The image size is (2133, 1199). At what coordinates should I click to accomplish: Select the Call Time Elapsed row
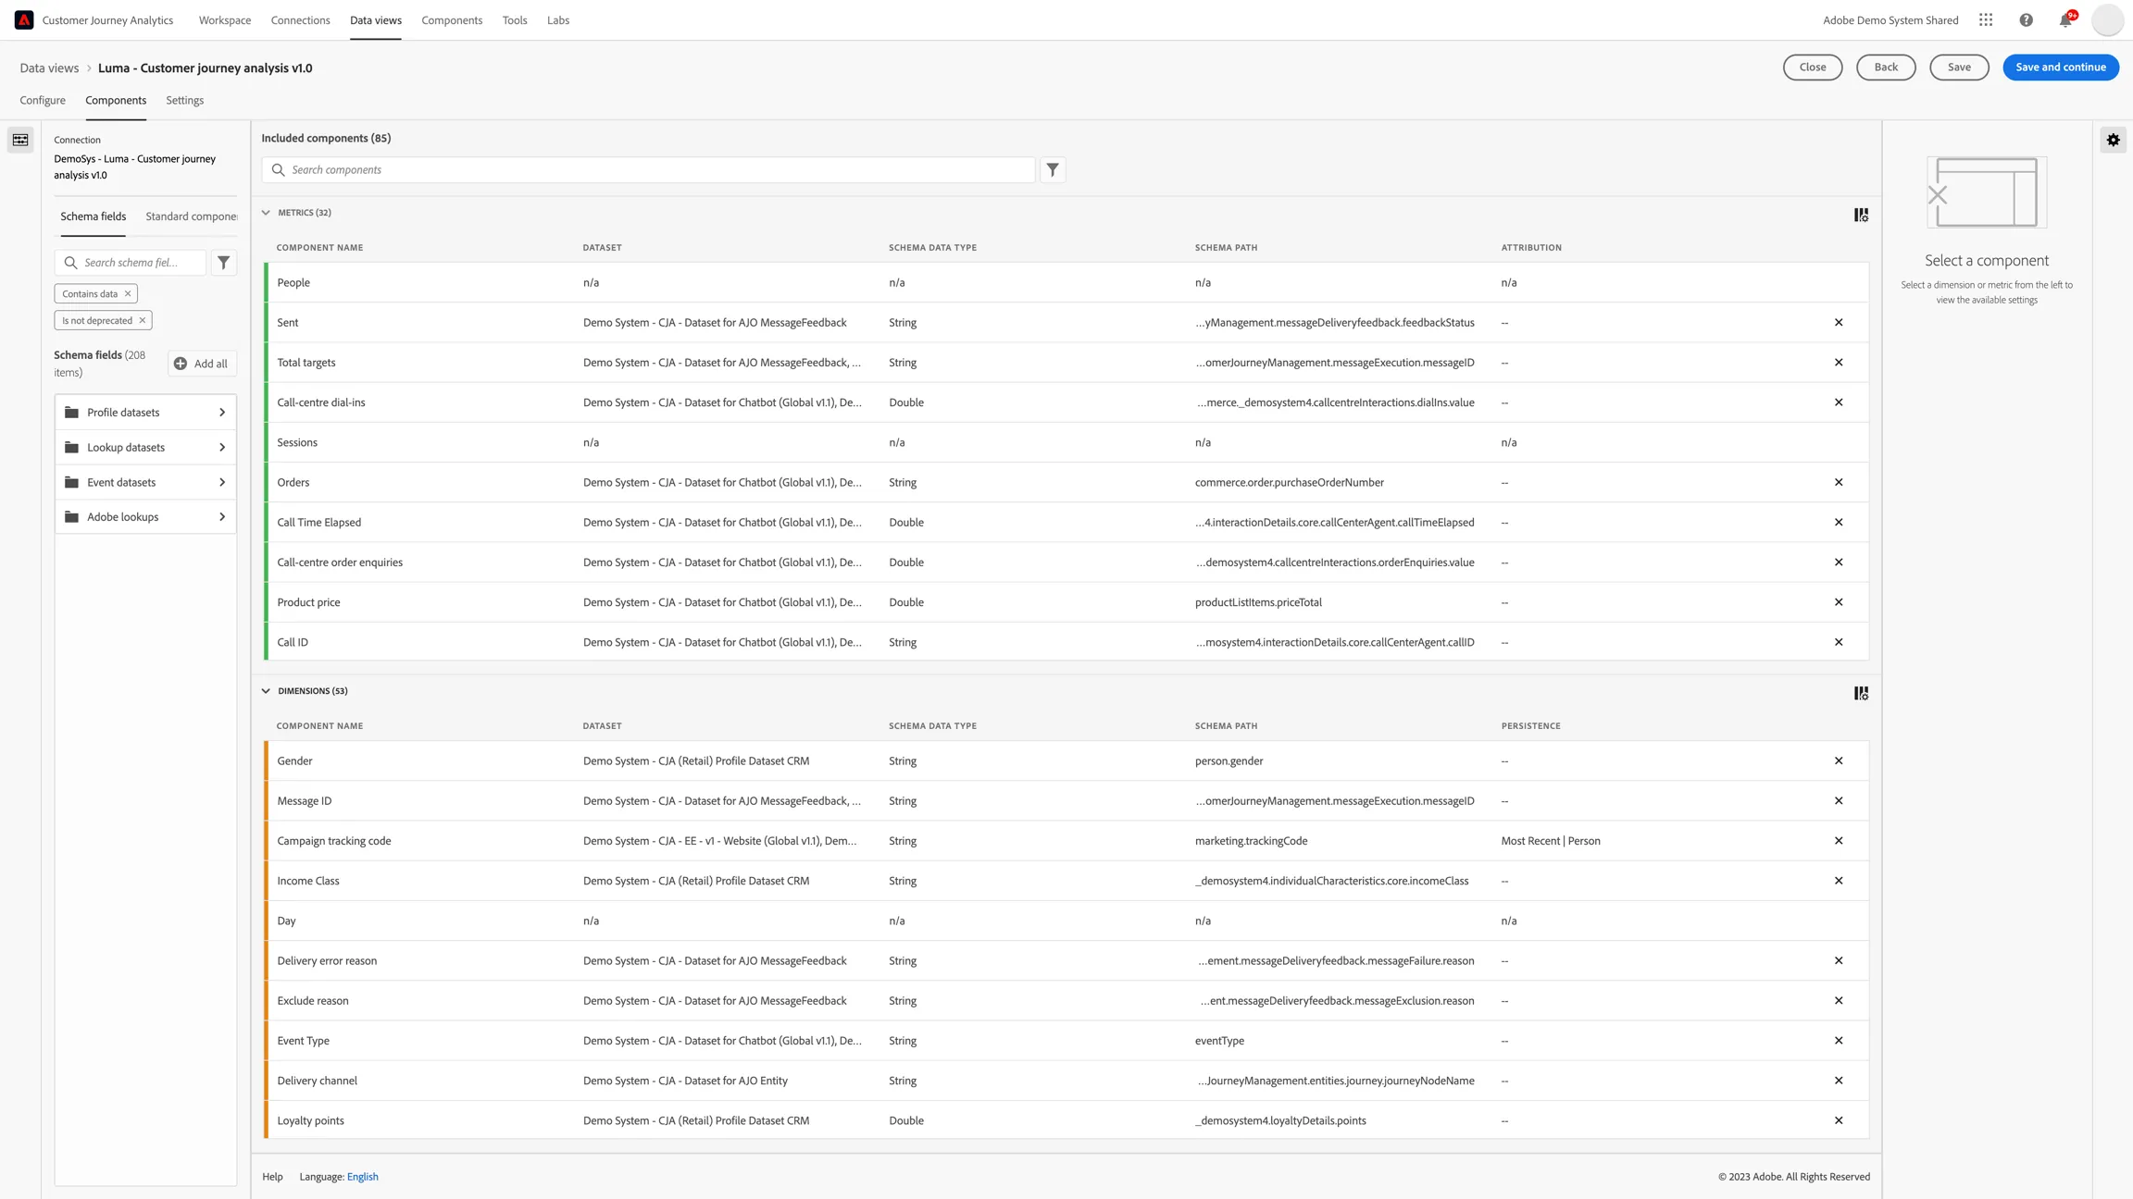1066,522
